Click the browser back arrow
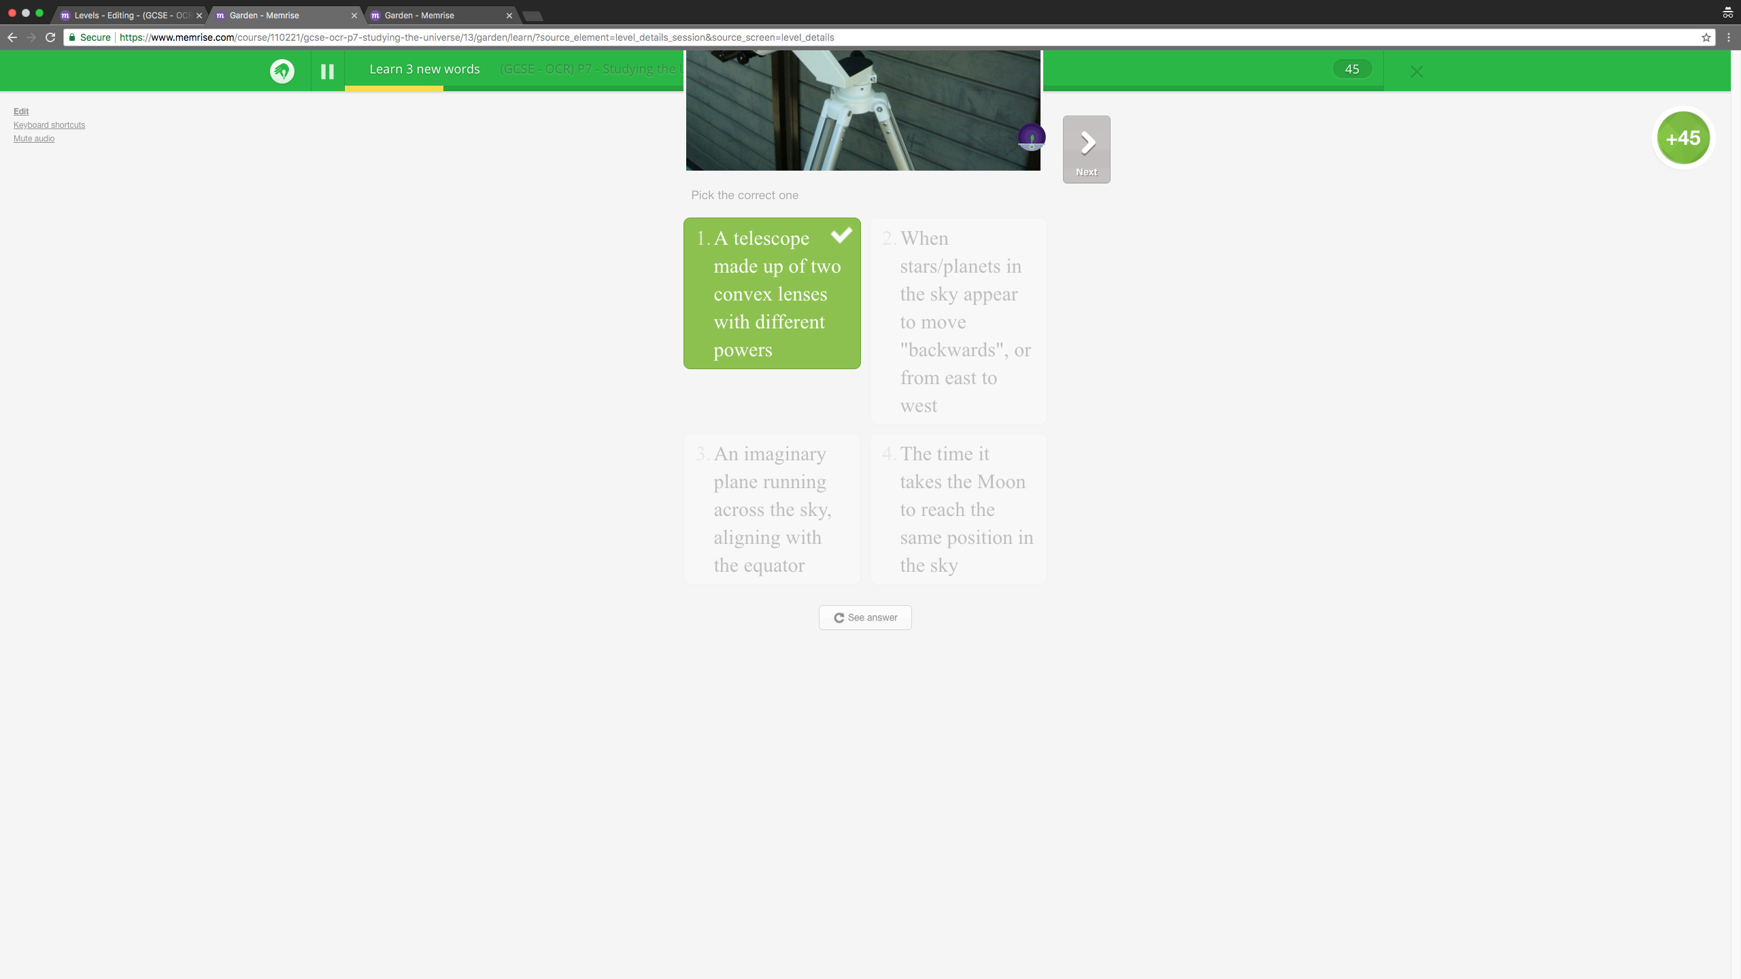 coord(12,37)
